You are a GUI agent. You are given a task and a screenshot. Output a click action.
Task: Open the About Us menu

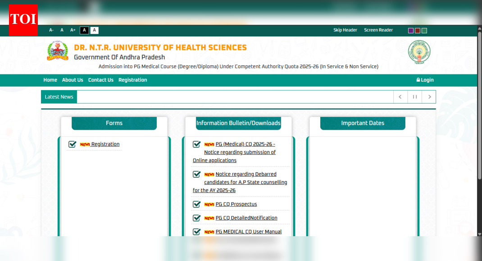coord(73,80)
